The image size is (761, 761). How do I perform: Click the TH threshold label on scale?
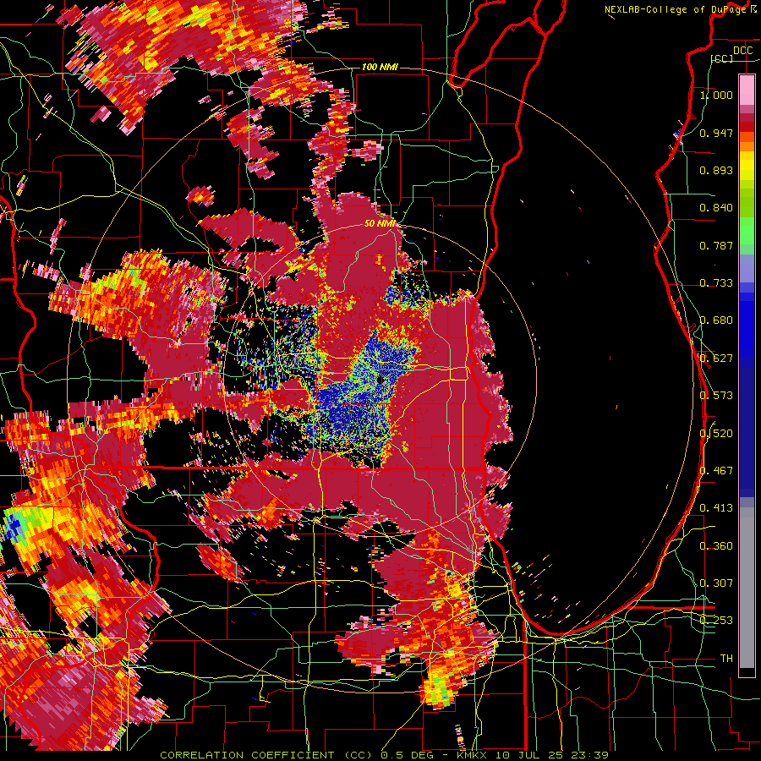click(726, 659)
